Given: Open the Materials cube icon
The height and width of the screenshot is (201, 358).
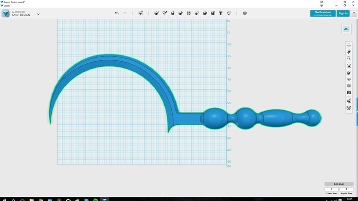Looking at the screenshot, I should (245, 13).
